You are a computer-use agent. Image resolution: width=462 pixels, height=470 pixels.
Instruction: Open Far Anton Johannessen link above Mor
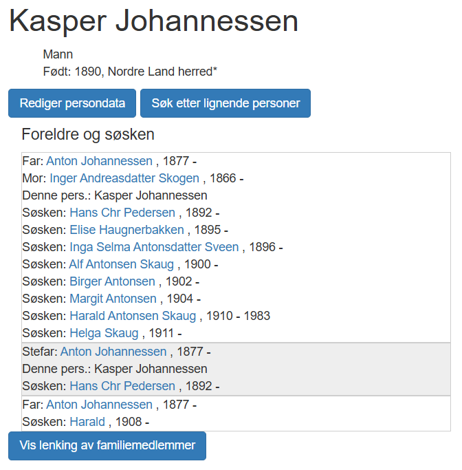point(99,161)
